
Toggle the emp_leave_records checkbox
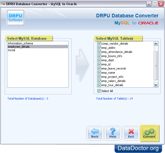[x=99, y=68]
